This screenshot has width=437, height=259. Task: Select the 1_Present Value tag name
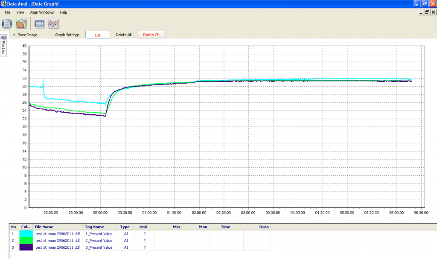click(99, 234)
